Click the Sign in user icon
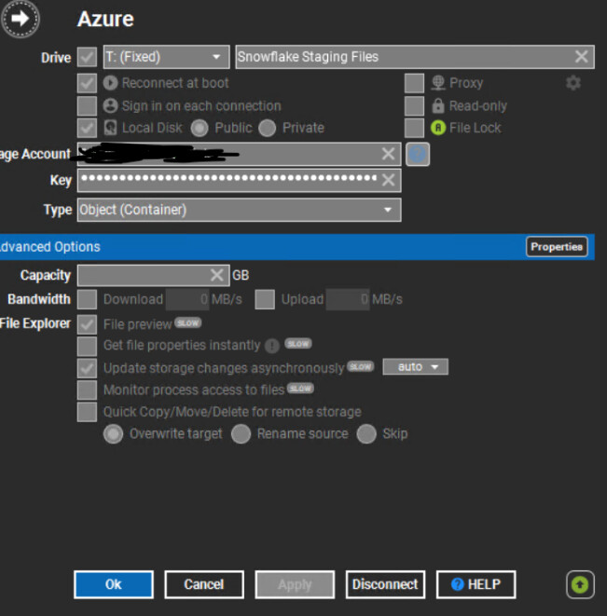607x616 pixels. point(110,105)
